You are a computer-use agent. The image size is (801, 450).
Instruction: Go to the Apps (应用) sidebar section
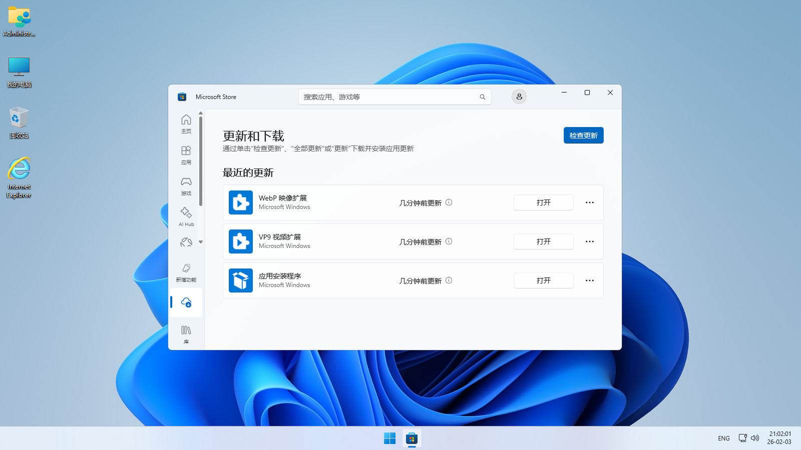click(x=186, y=155)
